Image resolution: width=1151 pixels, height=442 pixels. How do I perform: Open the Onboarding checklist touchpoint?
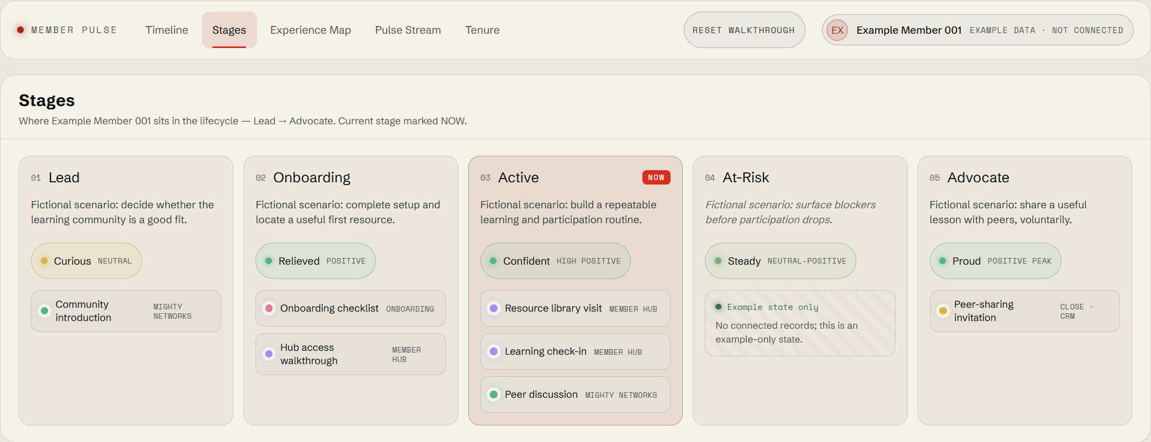coord(350,308)
